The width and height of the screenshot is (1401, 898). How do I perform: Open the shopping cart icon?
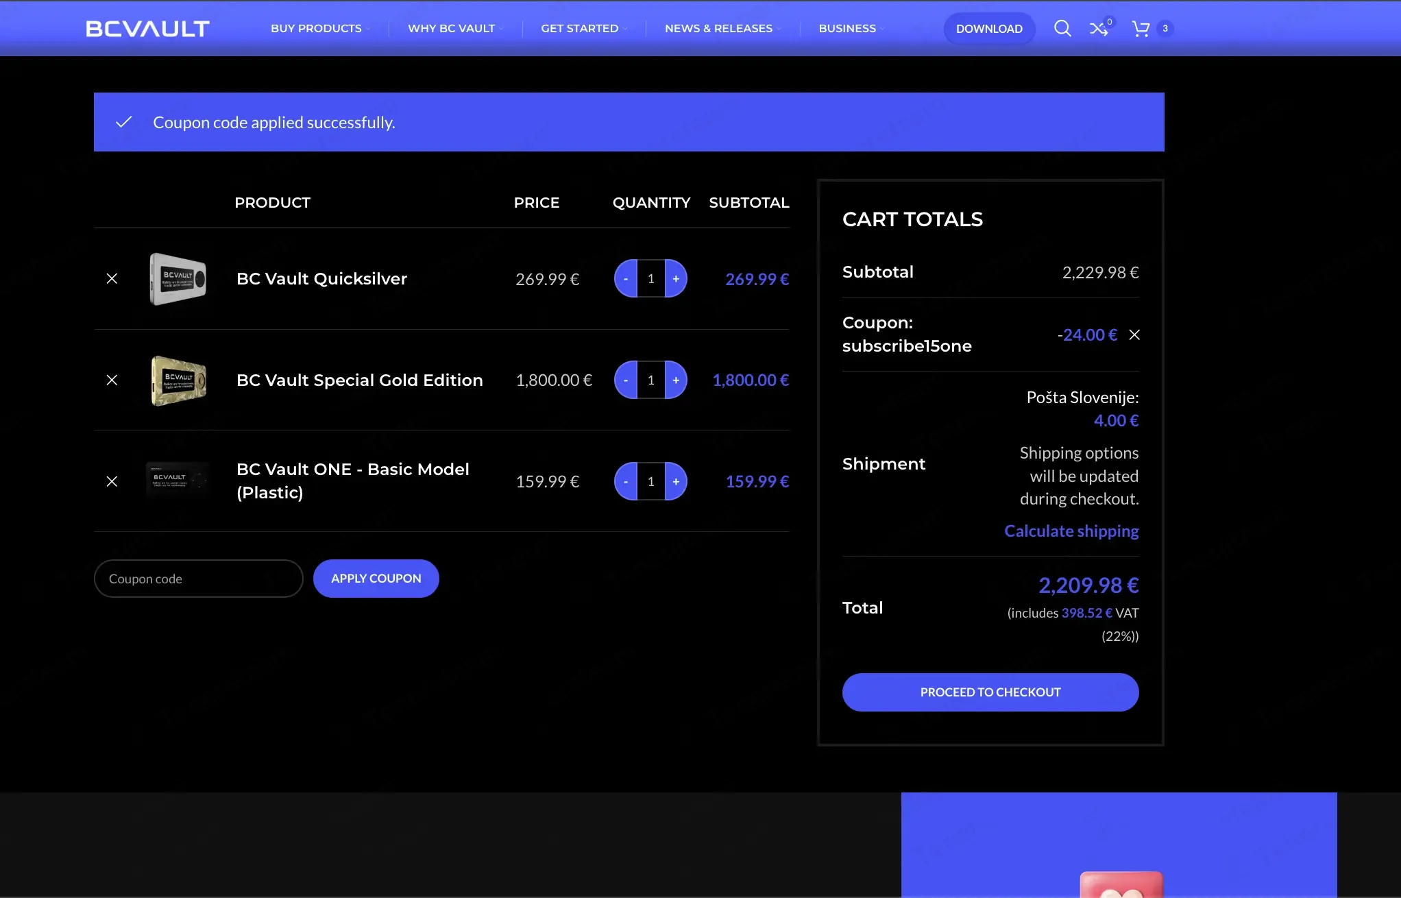tap(1141, 28)
